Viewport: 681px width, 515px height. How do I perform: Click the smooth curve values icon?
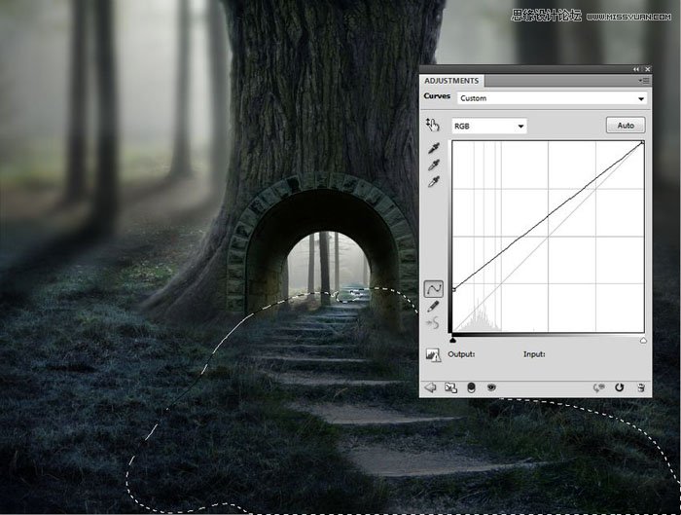[x=433, y=323]
